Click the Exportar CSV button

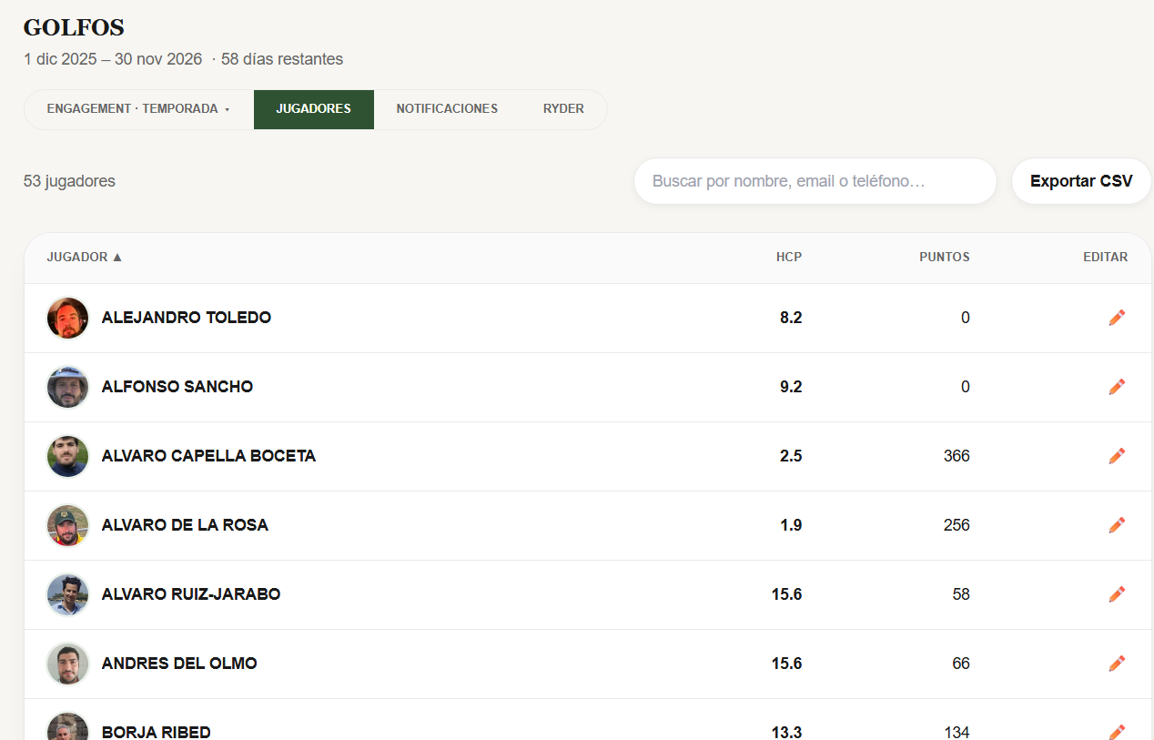1081,181
